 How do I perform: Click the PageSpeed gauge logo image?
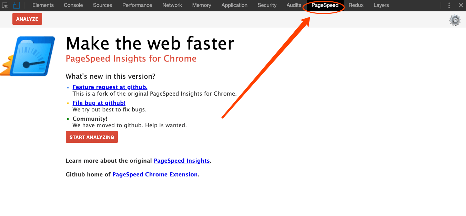coord(28,56)
